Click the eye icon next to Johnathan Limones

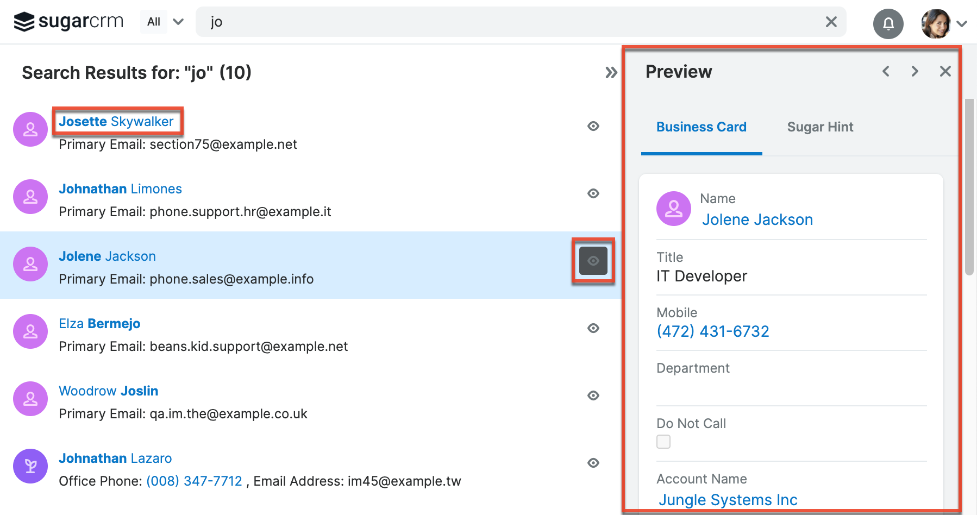pyautogui.click(x=593, y=193)
